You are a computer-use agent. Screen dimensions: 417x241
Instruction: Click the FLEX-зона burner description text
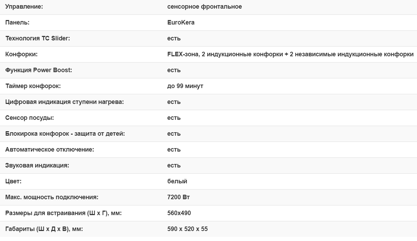tap(290, 54)
